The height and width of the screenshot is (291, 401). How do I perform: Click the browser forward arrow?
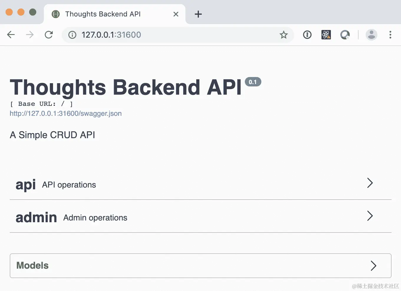pyautogui.click(x=30, y=35)
